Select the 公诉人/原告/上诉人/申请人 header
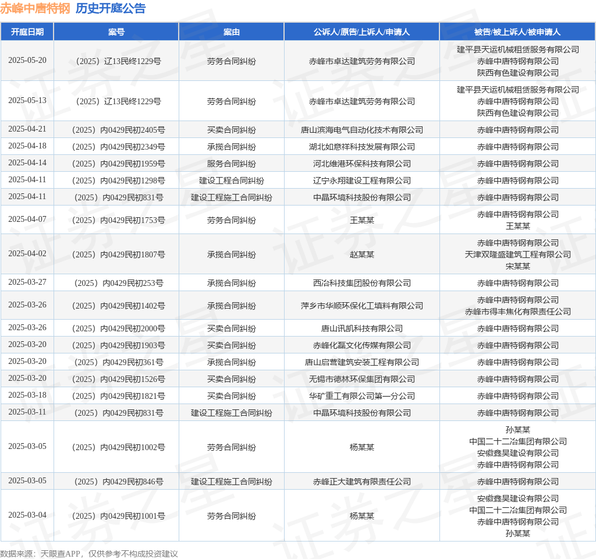 [x=361, y=32]
